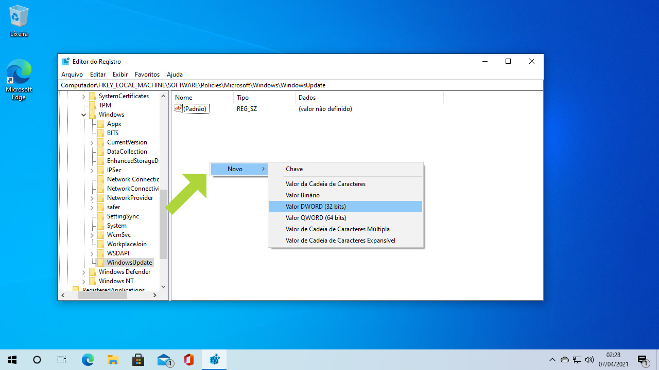Expand the CurrentVersion node
The height and width of the screenshot is (370, 659).
click(92, 142)
